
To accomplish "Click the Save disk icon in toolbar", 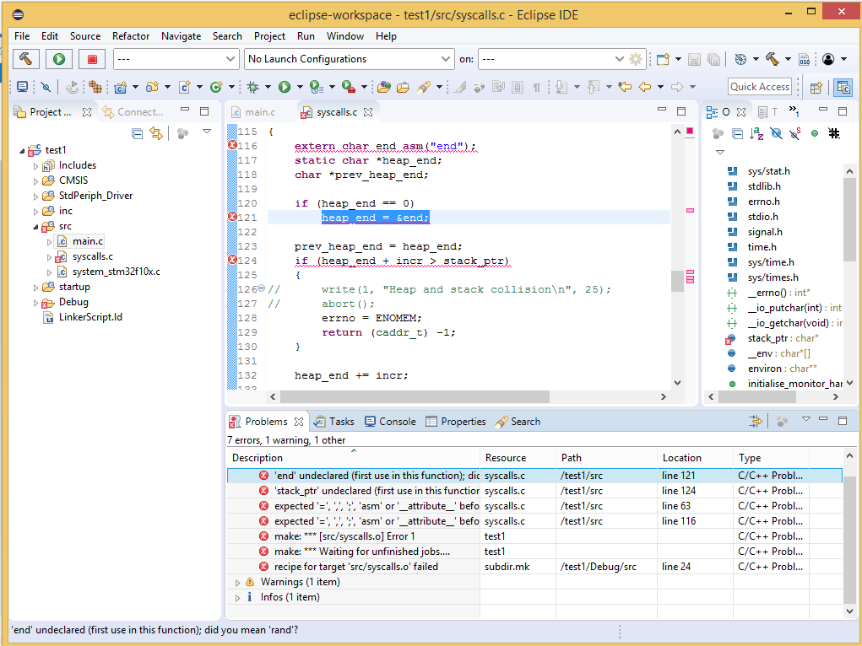I will pos(694,59).
